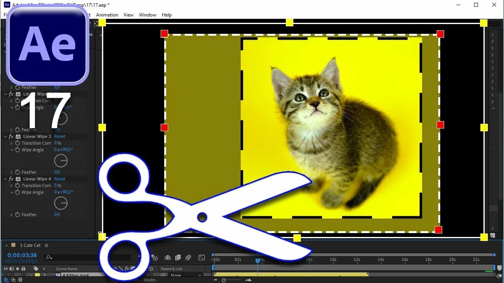Enable Wipe Angle stopwatch for Linear Wipe 3
This screenshot has width=504, height=283.
17,150
